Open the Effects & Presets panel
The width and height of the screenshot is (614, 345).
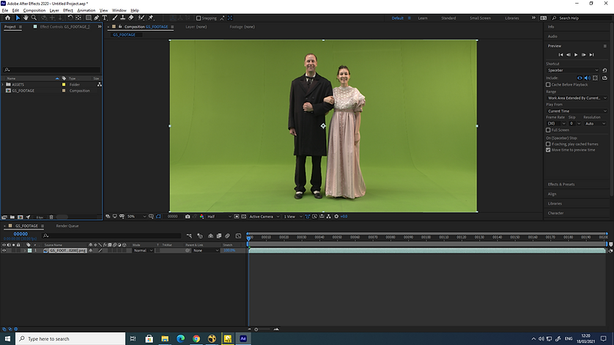point(561,184)
